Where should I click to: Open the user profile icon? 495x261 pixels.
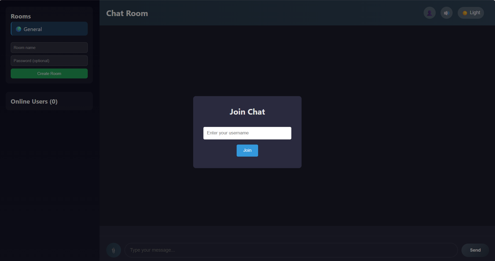click(x=429, y=13)
